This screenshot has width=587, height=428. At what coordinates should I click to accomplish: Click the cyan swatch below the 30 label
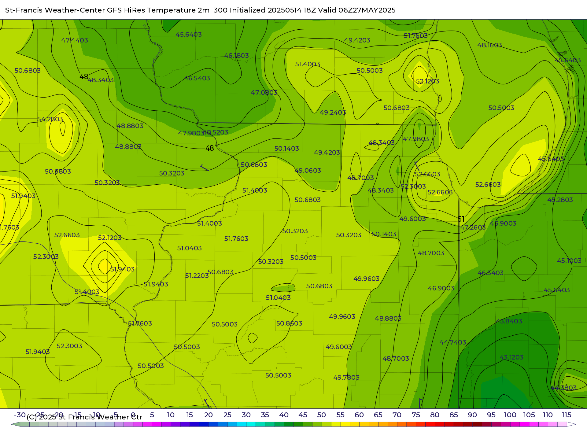tap(242, 425)
